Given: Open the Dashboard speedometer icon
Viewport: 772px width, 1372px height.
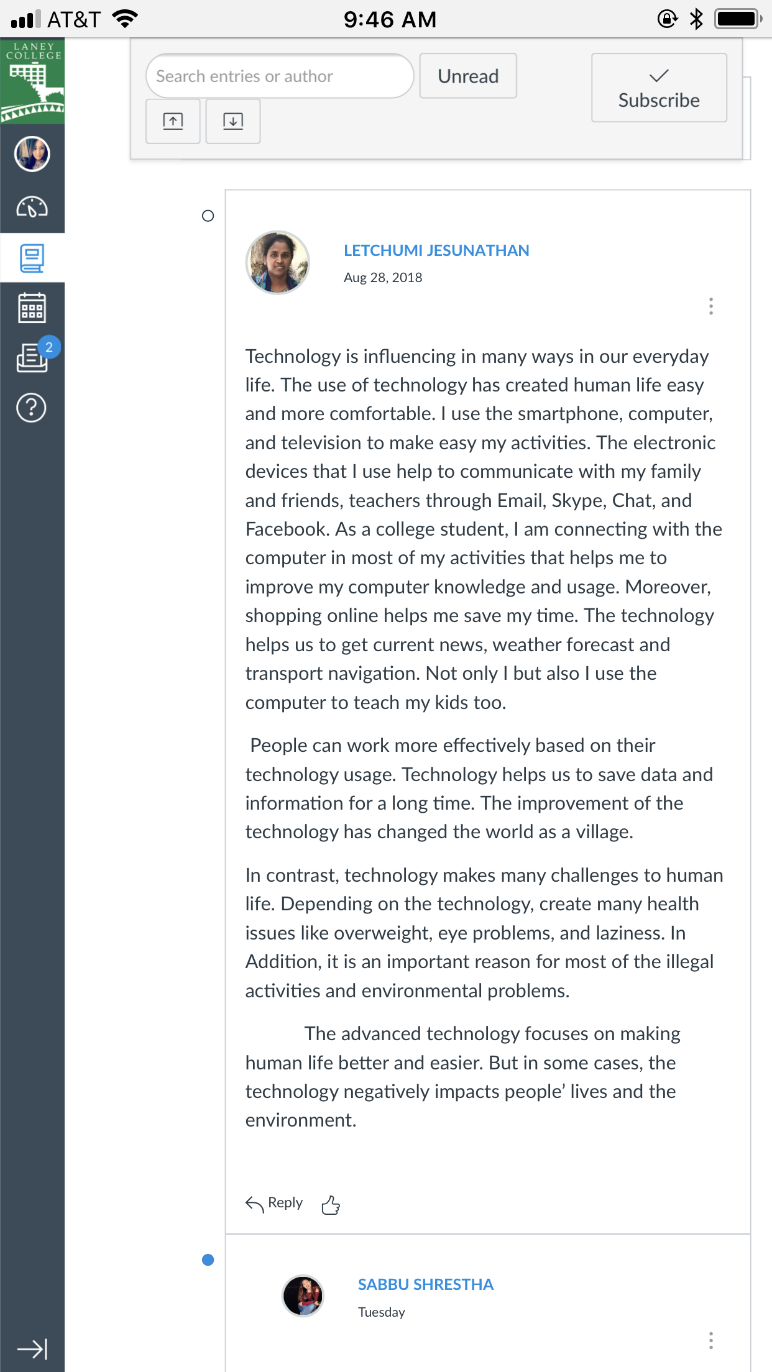Looking at the screenshot, I should [32, 207].
